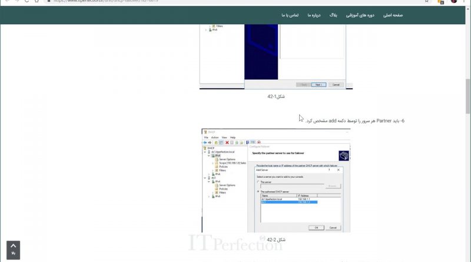The image size is (471, 262).
Task: Open the صفحه اصلی nav link
Action: click(393, 15)
